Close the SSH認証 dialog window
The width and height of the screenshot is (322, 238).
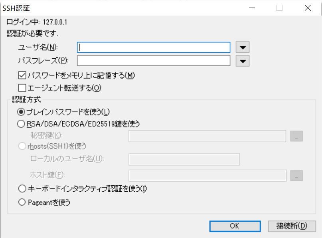[x=308, y=8]
